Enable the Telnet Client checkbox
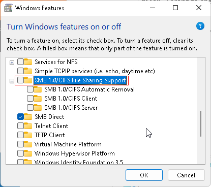 tap(20, 126)
